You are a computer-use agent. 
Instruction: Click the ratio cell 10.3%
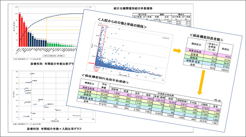click(227, 57)
